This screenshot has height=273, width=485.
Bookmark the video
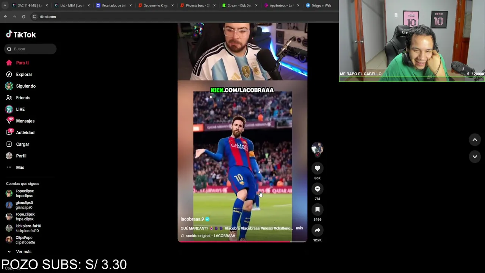click(x=318, y=209)
